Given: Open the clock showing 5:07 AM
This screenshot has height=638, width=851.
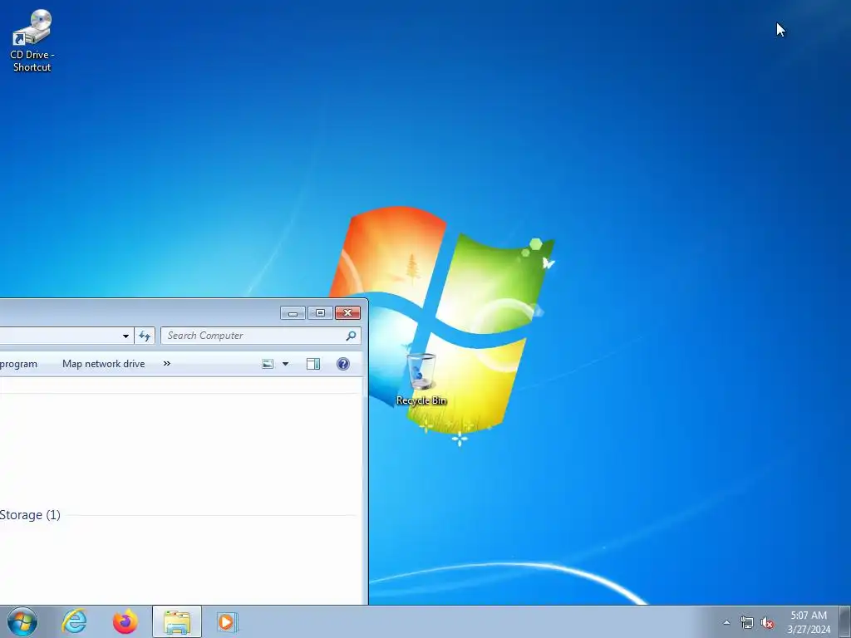Looking at the screenshot, I should [x=809, y=622].
